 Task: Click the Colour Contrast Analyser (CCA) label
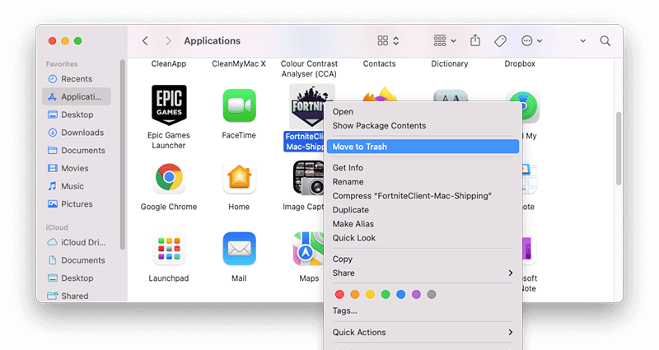(x=309, y=69)
